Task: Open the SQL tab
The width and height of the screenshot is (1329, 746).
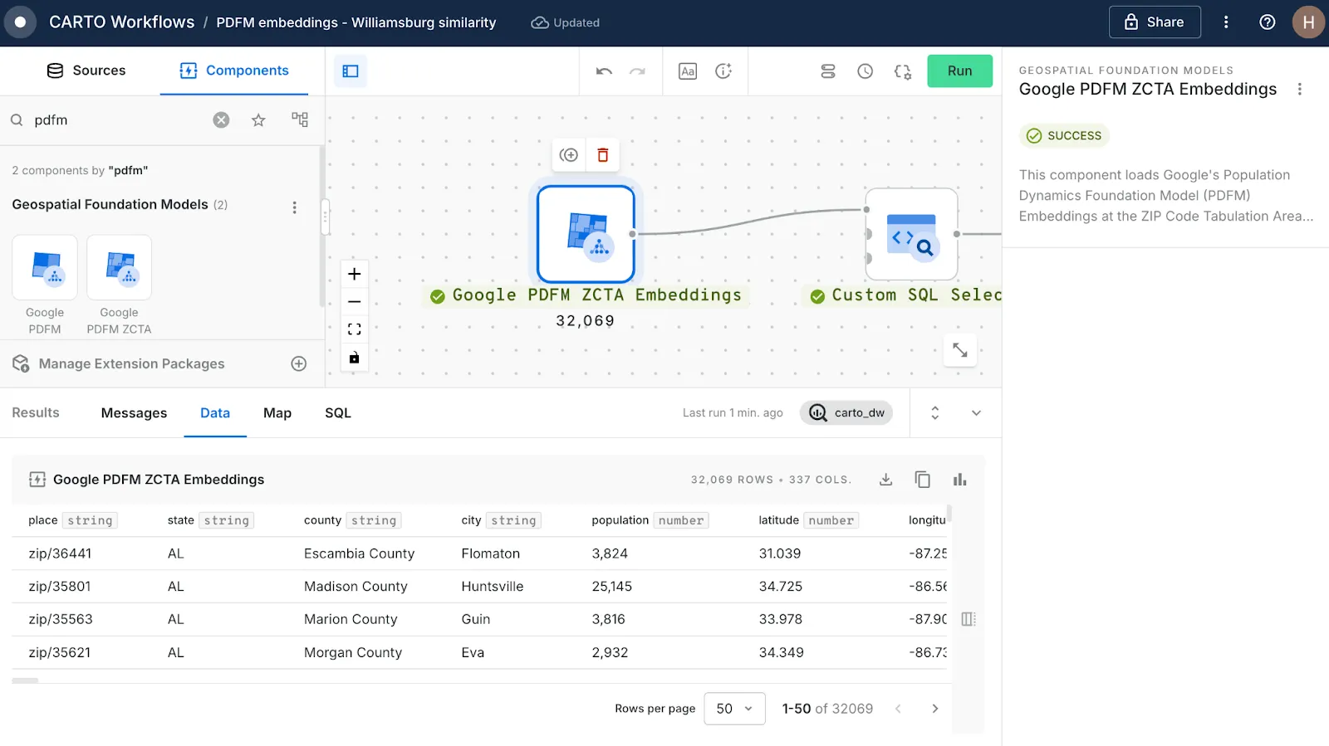Action: click(x=338, y=413)
